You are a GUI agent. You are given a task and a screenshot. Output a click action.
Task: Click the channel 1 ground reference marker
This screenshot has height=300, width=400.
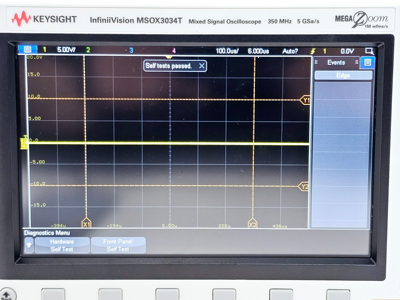tap(24, 142)
